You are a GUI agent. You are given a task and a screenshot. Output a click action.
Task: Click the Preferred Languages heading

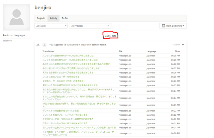coord(14,35)
